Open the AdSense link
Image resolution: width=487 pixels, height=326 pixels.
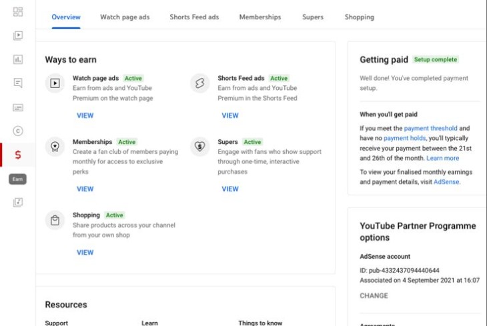point(446,181)
